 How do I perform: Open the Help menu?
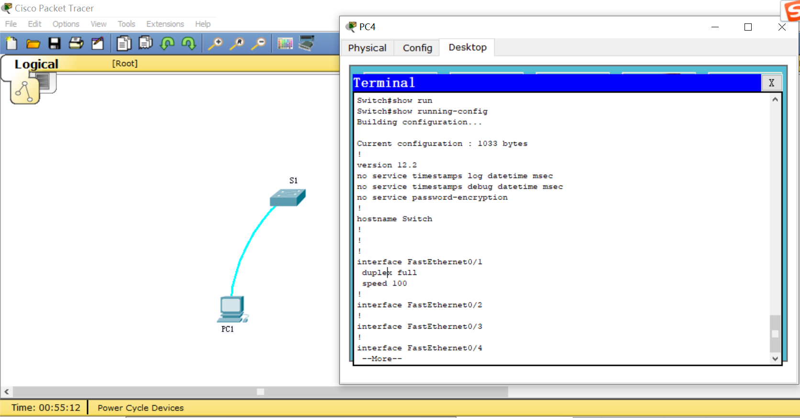pos(203,24)
